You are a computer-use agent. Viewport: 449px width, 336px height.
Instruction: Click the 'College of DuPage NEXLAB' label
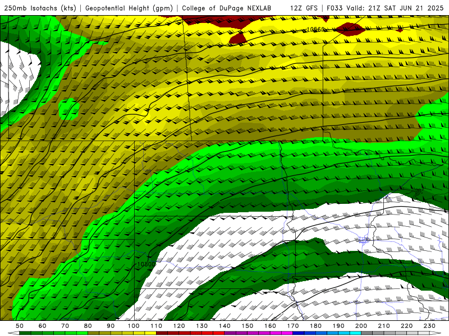[x=227, y=8]
